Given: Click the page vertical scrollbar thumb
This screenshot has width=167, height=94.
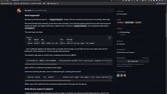Looking at the screenshot, I should (166, 25).
